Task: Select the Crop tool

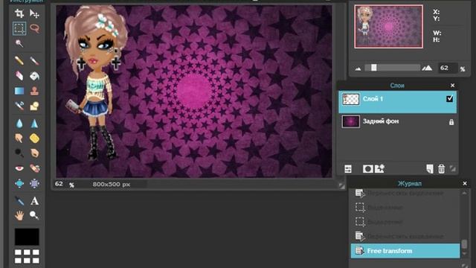Action: pos(19,13)
